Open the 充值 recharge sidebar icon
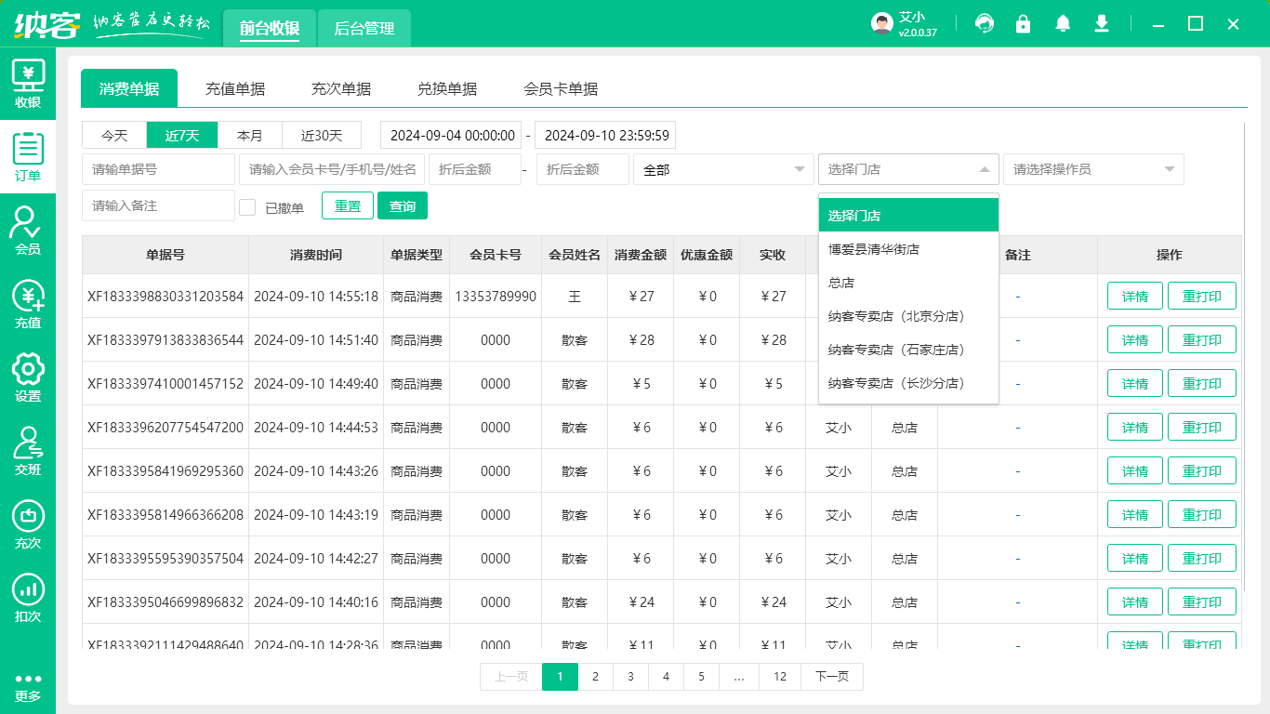This screenshot has width=1270, height=714. point(28,304)
